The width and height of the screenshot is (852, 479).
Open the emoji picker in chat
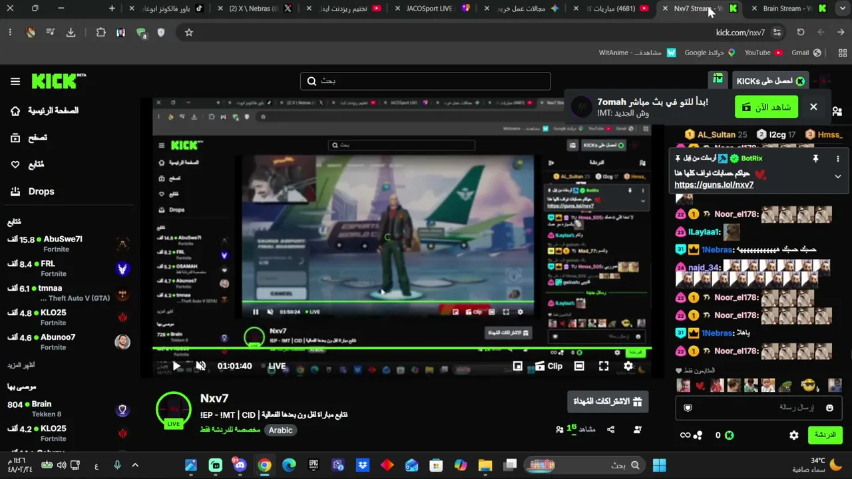tap(829, 408)
